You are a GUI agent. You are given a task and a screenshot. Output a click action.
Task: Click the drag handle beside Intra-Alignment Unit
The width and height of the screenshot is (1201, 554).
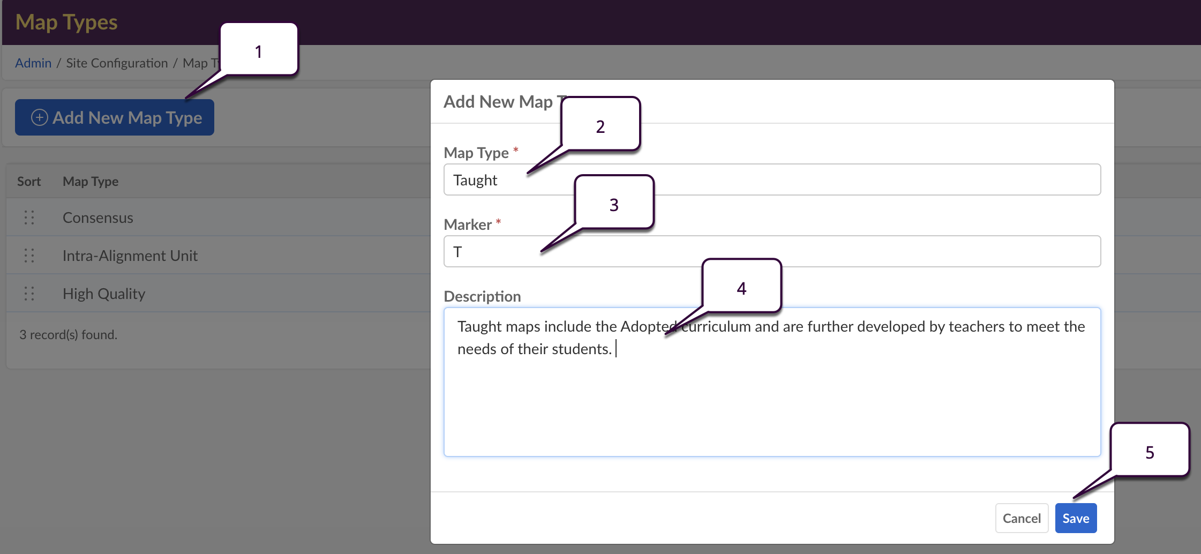pyautogui.click(x=29, y=256)
